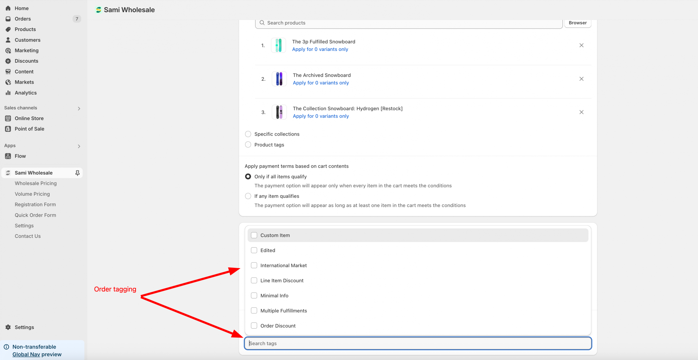Click the Customers person icon
Screen dimensions: 698x360
(x=8, y=40)
